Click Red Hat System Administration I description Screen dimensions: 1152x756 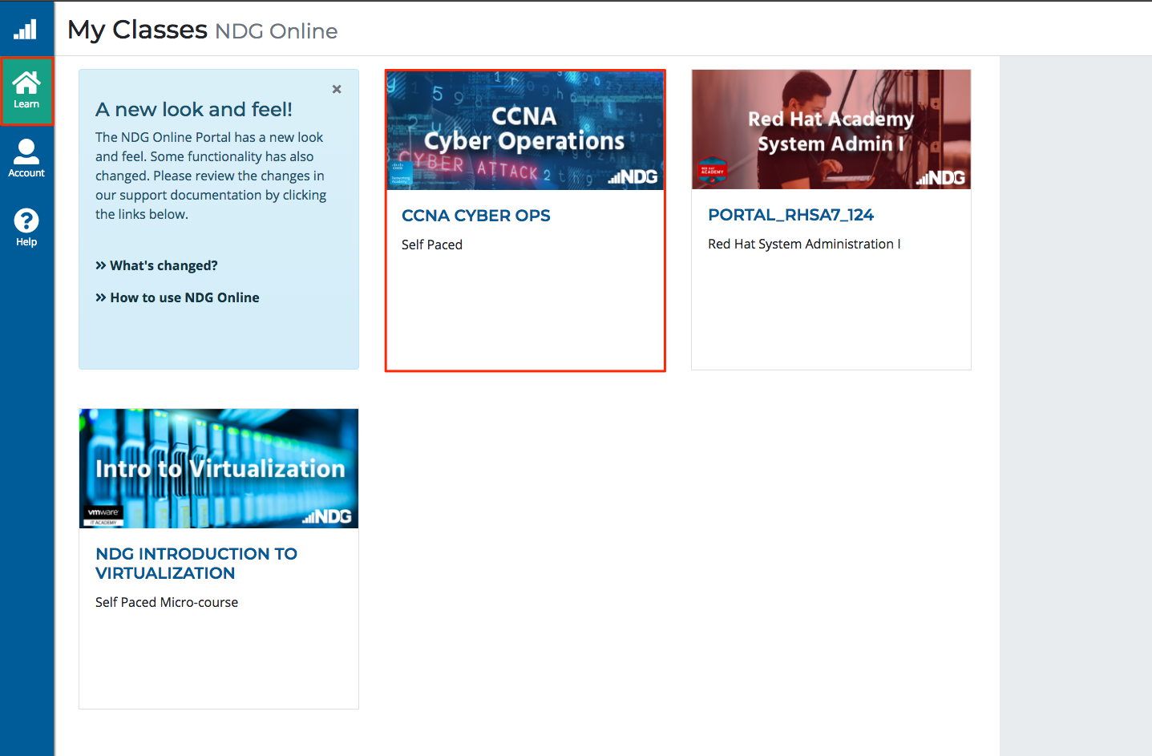804,244
